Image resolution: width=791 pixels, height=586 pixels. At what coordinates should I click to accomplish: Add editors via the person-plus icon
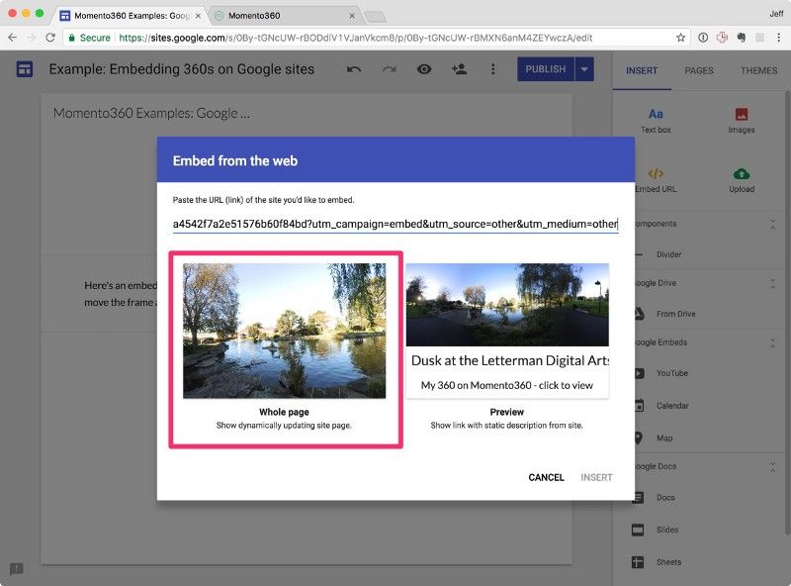pos(459,69)
